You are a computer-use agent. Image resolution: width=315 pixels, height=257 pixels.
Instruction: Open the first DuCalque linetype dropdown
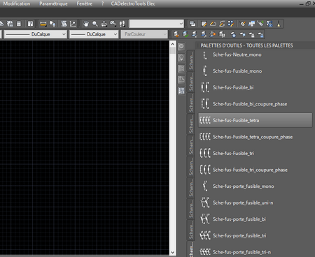pos(35,34)
